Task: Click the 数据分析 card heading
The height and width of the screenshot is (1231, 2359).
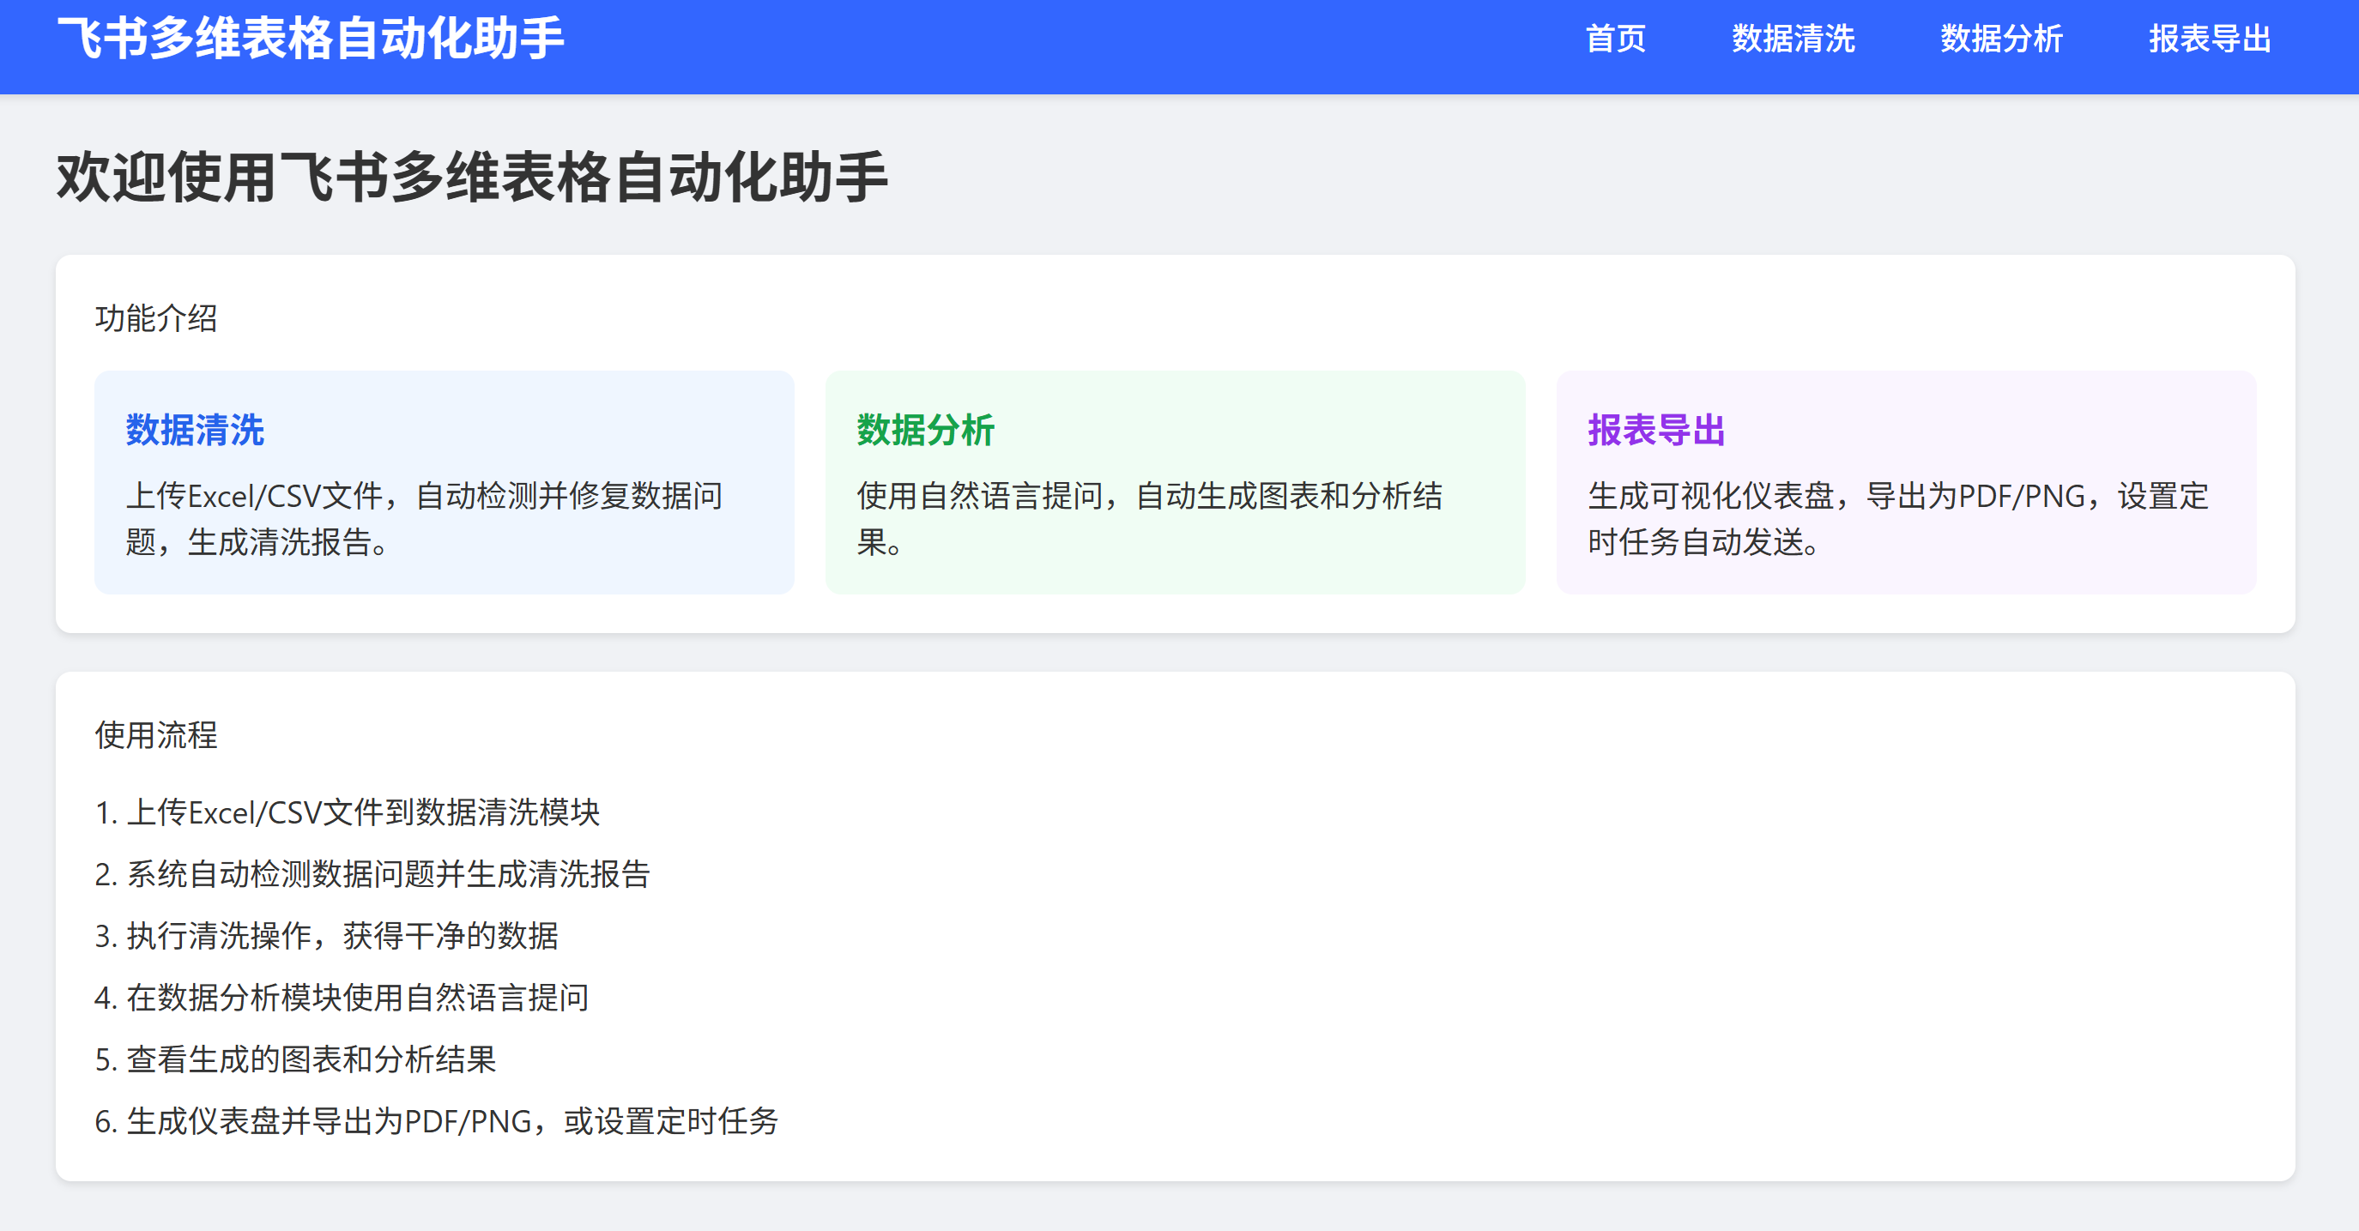Action: (x=926, y=430)
